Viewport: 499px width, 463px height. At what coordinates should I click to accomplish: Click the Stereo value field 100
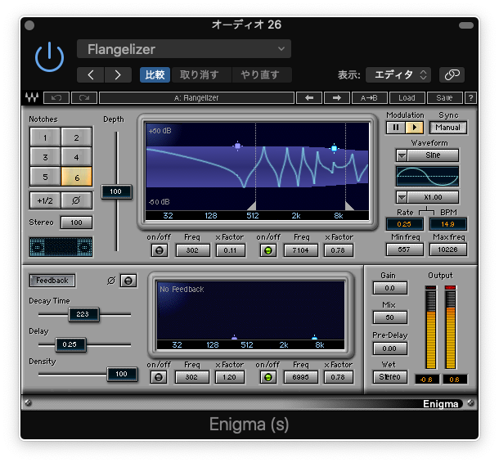click(76, 223)
